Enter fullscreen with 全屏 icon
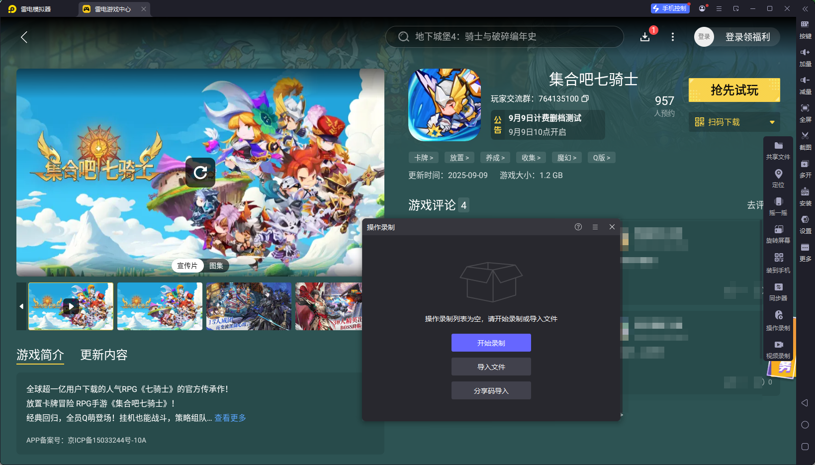The width and height of the screenshot is (815, 465). click(805, 113)
